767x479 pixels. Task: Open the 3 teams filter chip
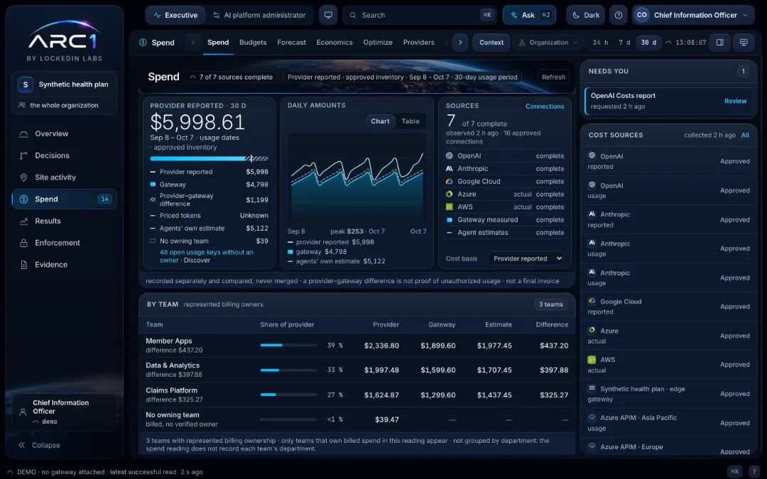coord(551,304)
